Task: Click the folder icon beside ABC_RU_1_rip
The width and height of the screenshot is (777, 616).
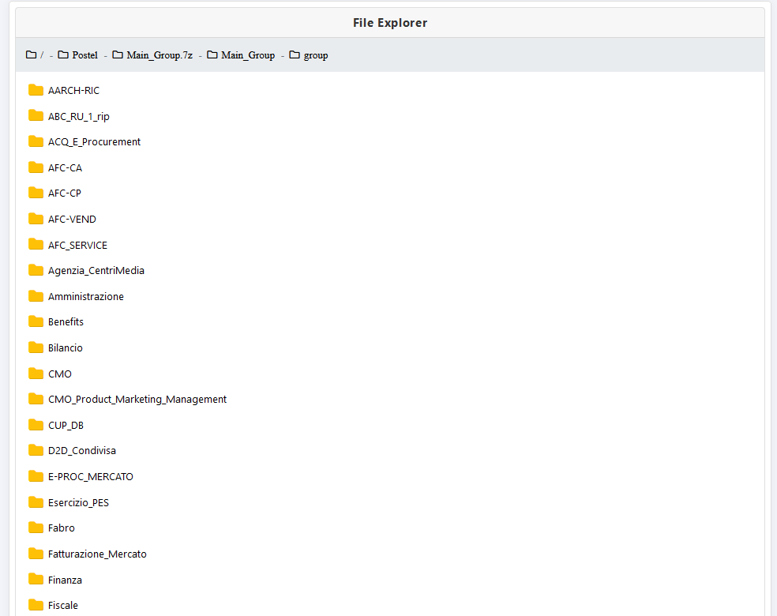Action: (36, 116)
